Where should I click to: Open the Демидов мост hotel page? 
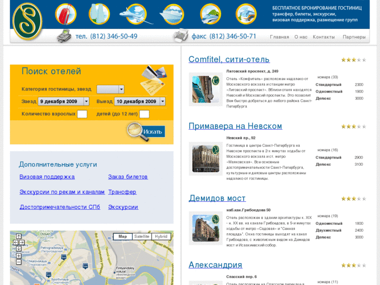(x=217, y=198)
